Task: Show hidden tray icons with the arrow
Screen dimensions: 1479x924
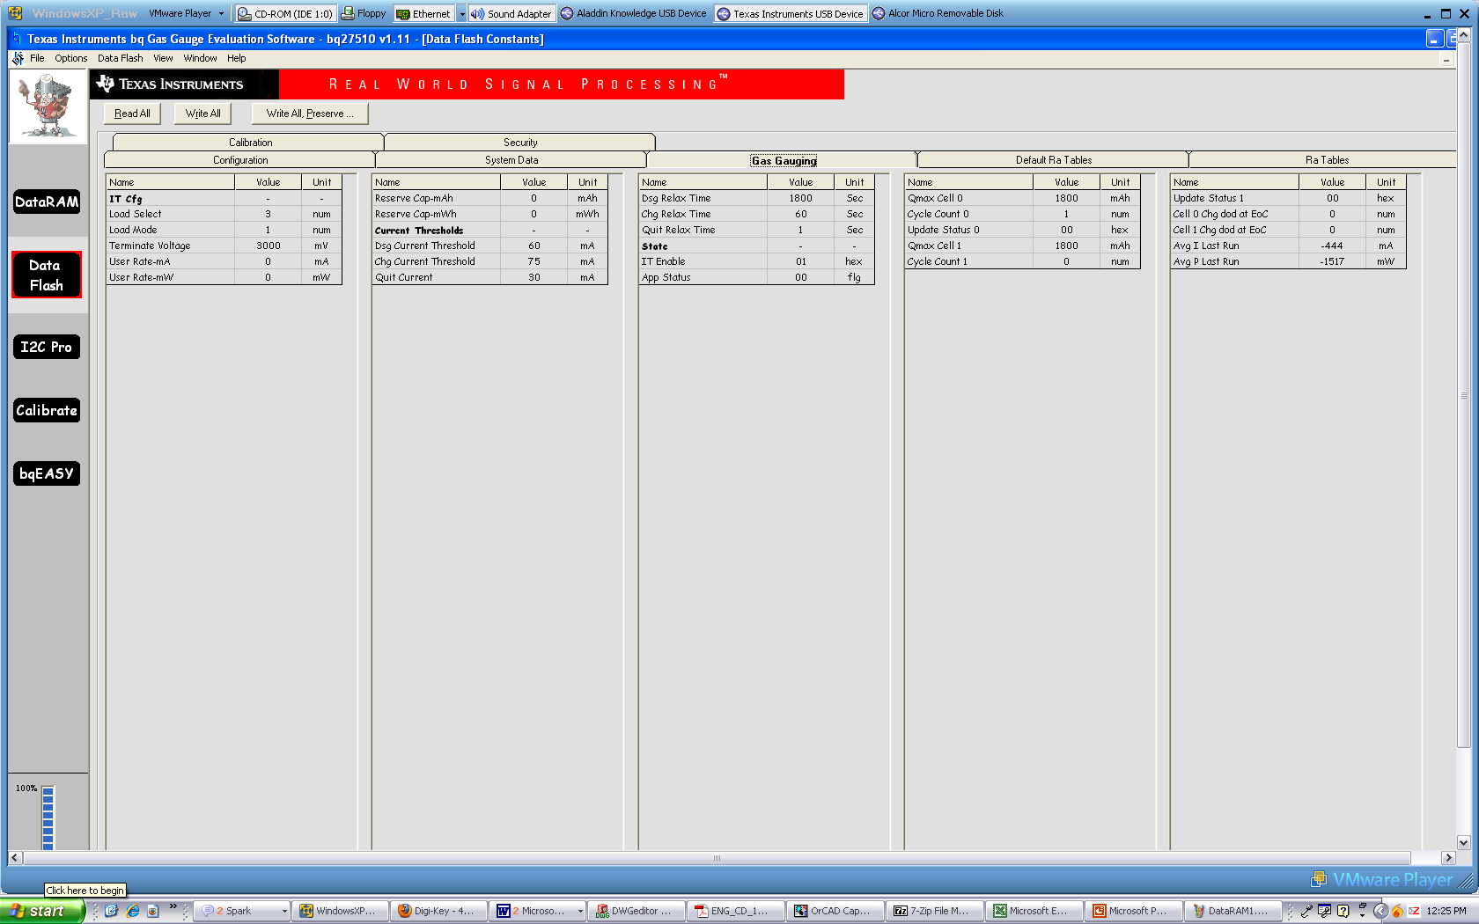Action: (x=1380, y=911)
